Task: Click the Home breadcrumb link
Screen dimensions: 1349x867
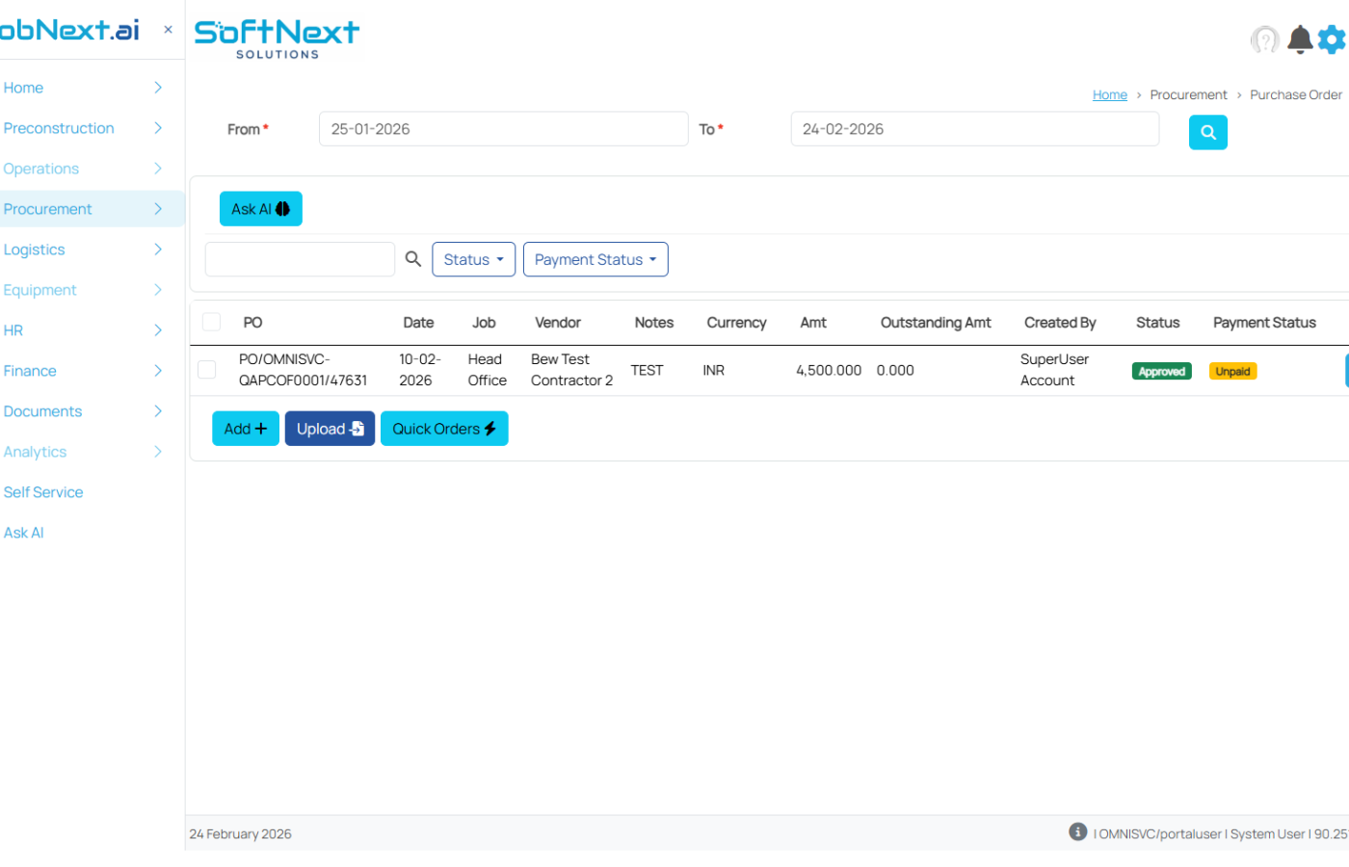Action: [1109, 94]
